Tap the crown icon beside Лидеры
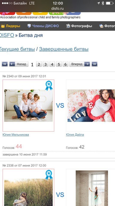This screenshot has height=206, width=115. 3,26
